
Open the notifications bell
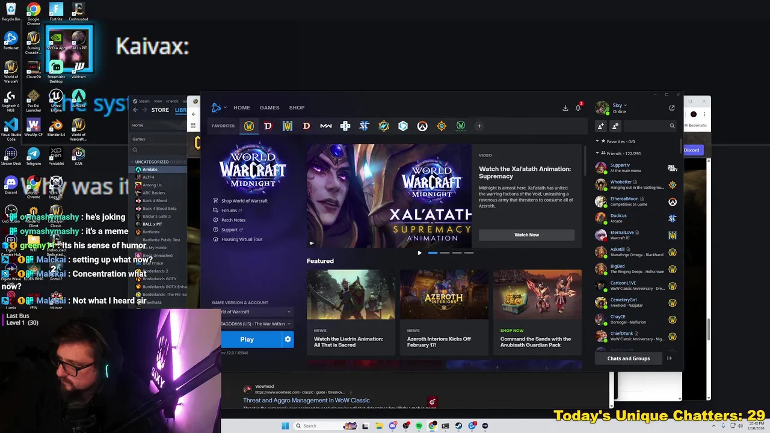click(x=578, y=108)
